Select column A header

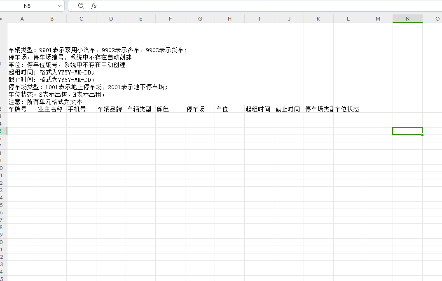22,19
